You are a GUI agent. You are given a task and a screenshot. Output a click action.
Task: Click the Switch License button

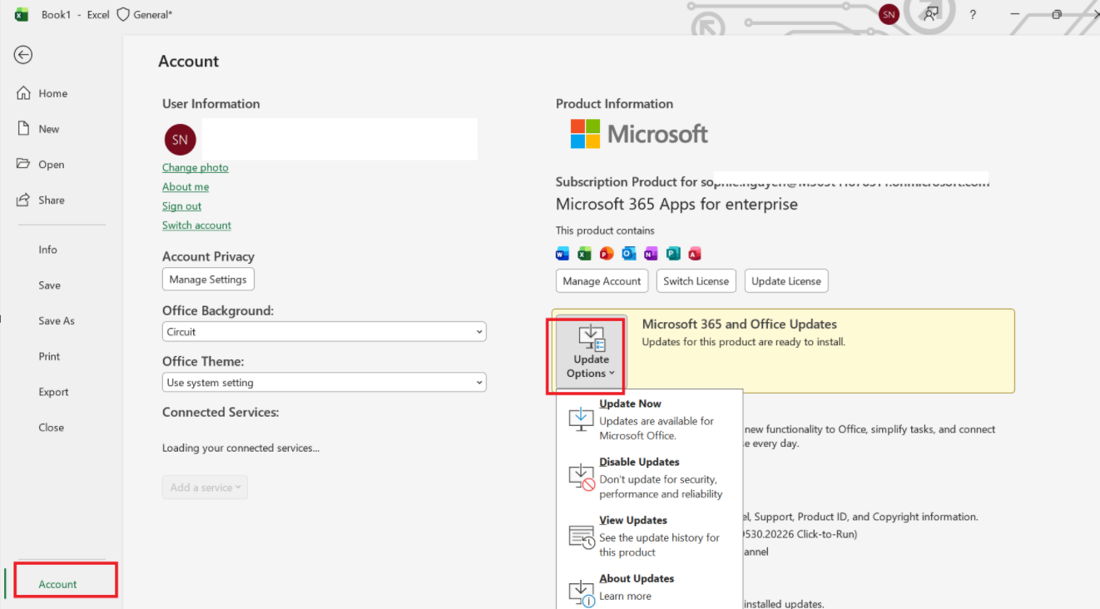696,281
